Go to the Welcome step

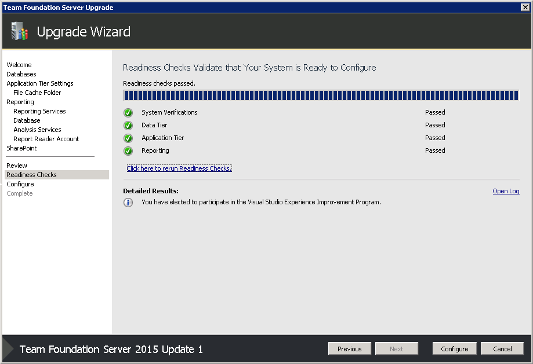pos(19,65)
